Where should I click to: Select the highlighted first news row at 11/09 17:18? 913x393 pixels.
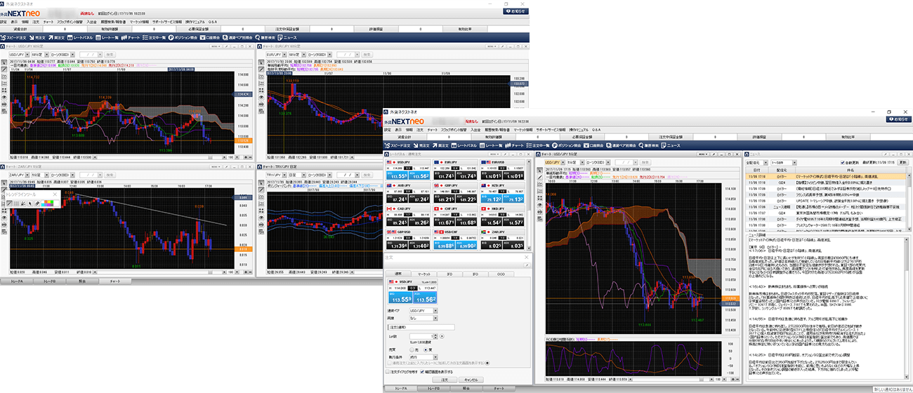click(825, 176)
